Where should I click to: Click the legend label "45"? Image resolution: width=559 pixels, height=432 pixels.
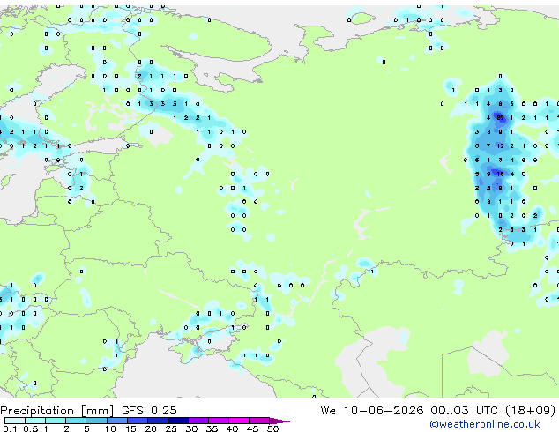point(252,428)
